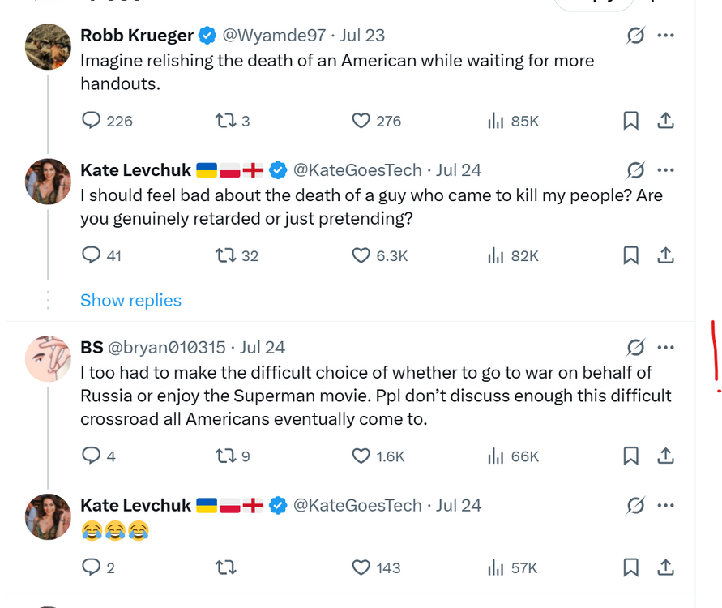This screenshot has width=722, height=608.
Task: Like Robb Krueger's tweet with 276 likes
Action: (x=361, y=121)
